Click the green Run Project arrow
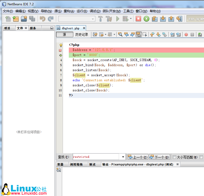The image size is (204, 196). point(118,19)
